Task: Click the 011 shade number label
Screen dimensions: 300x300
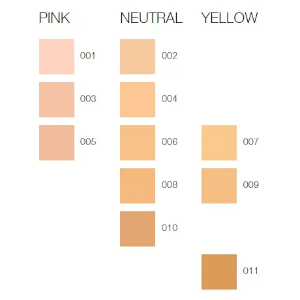Action: coord(250,271)
